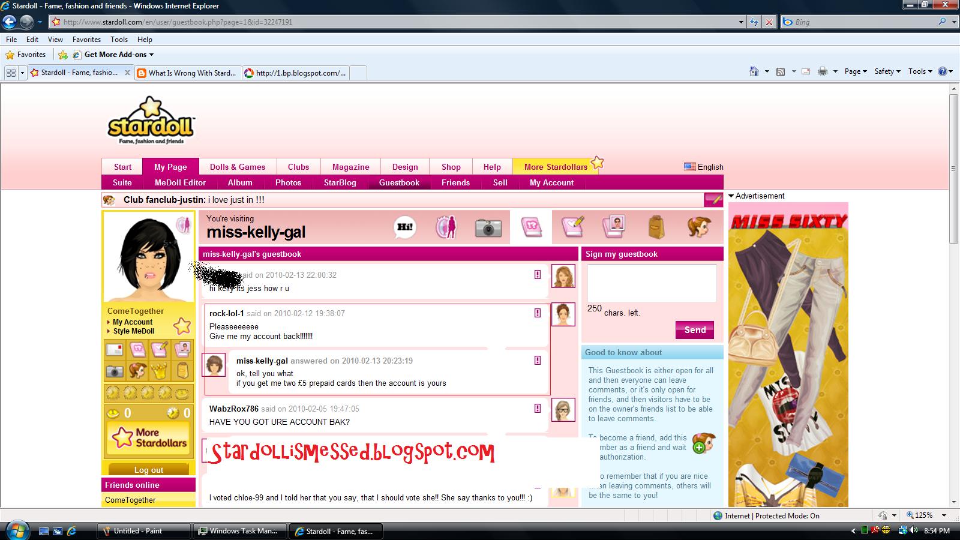Screen dimensions: 960x540
Task: Go to the Clubs tab
Action: tap(298, 167)
